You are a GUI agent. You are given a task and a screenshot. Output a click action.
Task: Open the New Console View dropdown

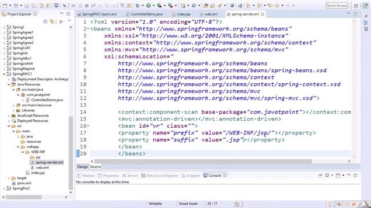[x=343, y=176]
